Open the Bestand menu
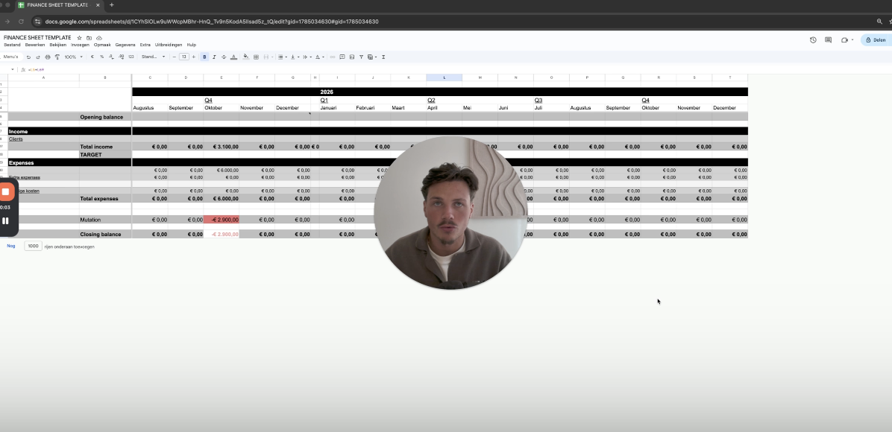This screenshot has height=432, width=892. pyautogui.click(x=12, y=45)
